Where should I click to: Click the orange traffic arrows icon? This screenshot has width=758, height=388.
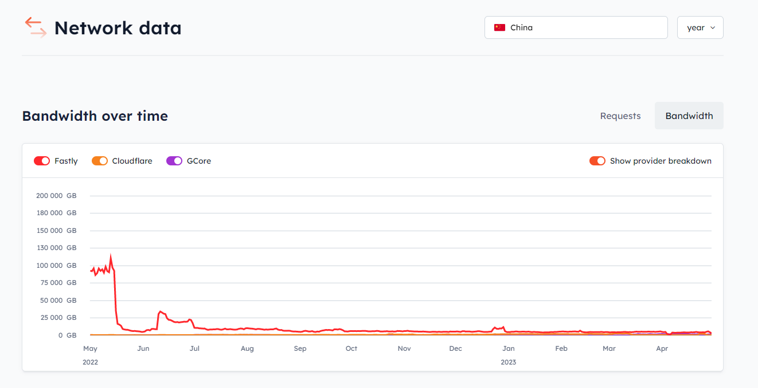click(x=35, y=27)
